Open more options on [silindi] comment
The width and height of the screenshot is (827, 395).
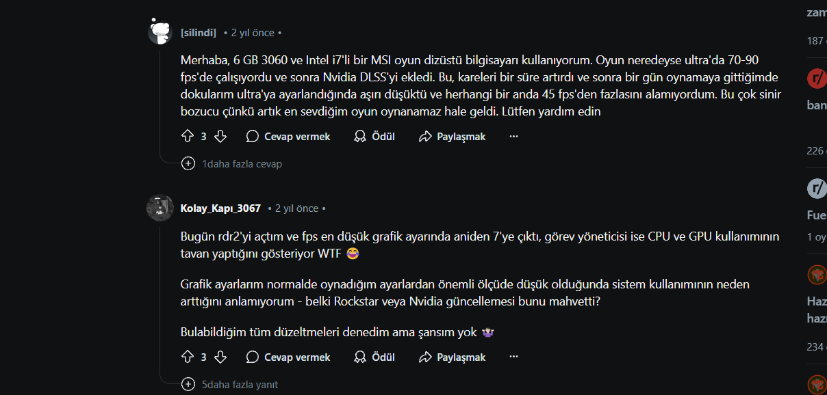point(513,137)
